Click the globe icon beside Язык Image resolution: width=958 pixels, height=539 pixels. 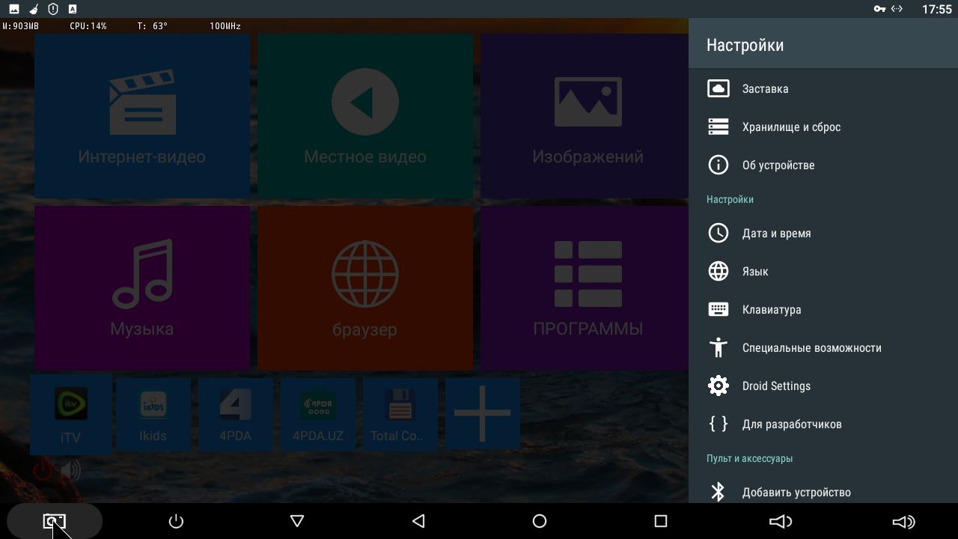(718, 271)
